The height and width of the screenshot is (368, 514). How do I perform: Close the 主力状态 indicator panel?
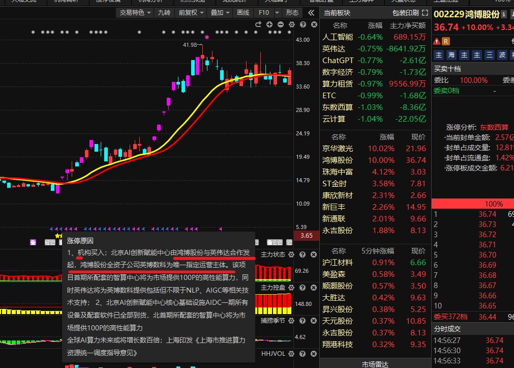tap(314, 254)
